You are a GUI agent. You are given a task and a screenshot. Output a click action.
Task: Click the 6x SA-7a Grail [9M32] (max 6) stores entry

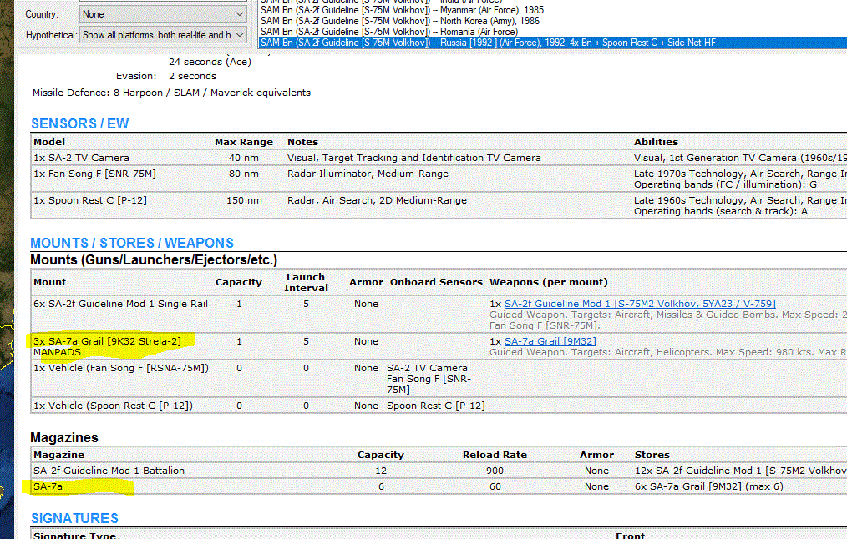coord(708,486)
